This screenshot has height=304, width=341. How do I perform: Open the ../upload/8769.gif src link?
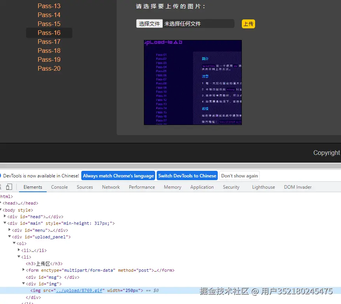79,290
